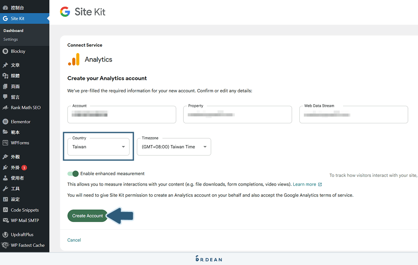This screenshot has height=265, width=418.
Task: Open the Learn more link
Action: [x=305, y=184]
